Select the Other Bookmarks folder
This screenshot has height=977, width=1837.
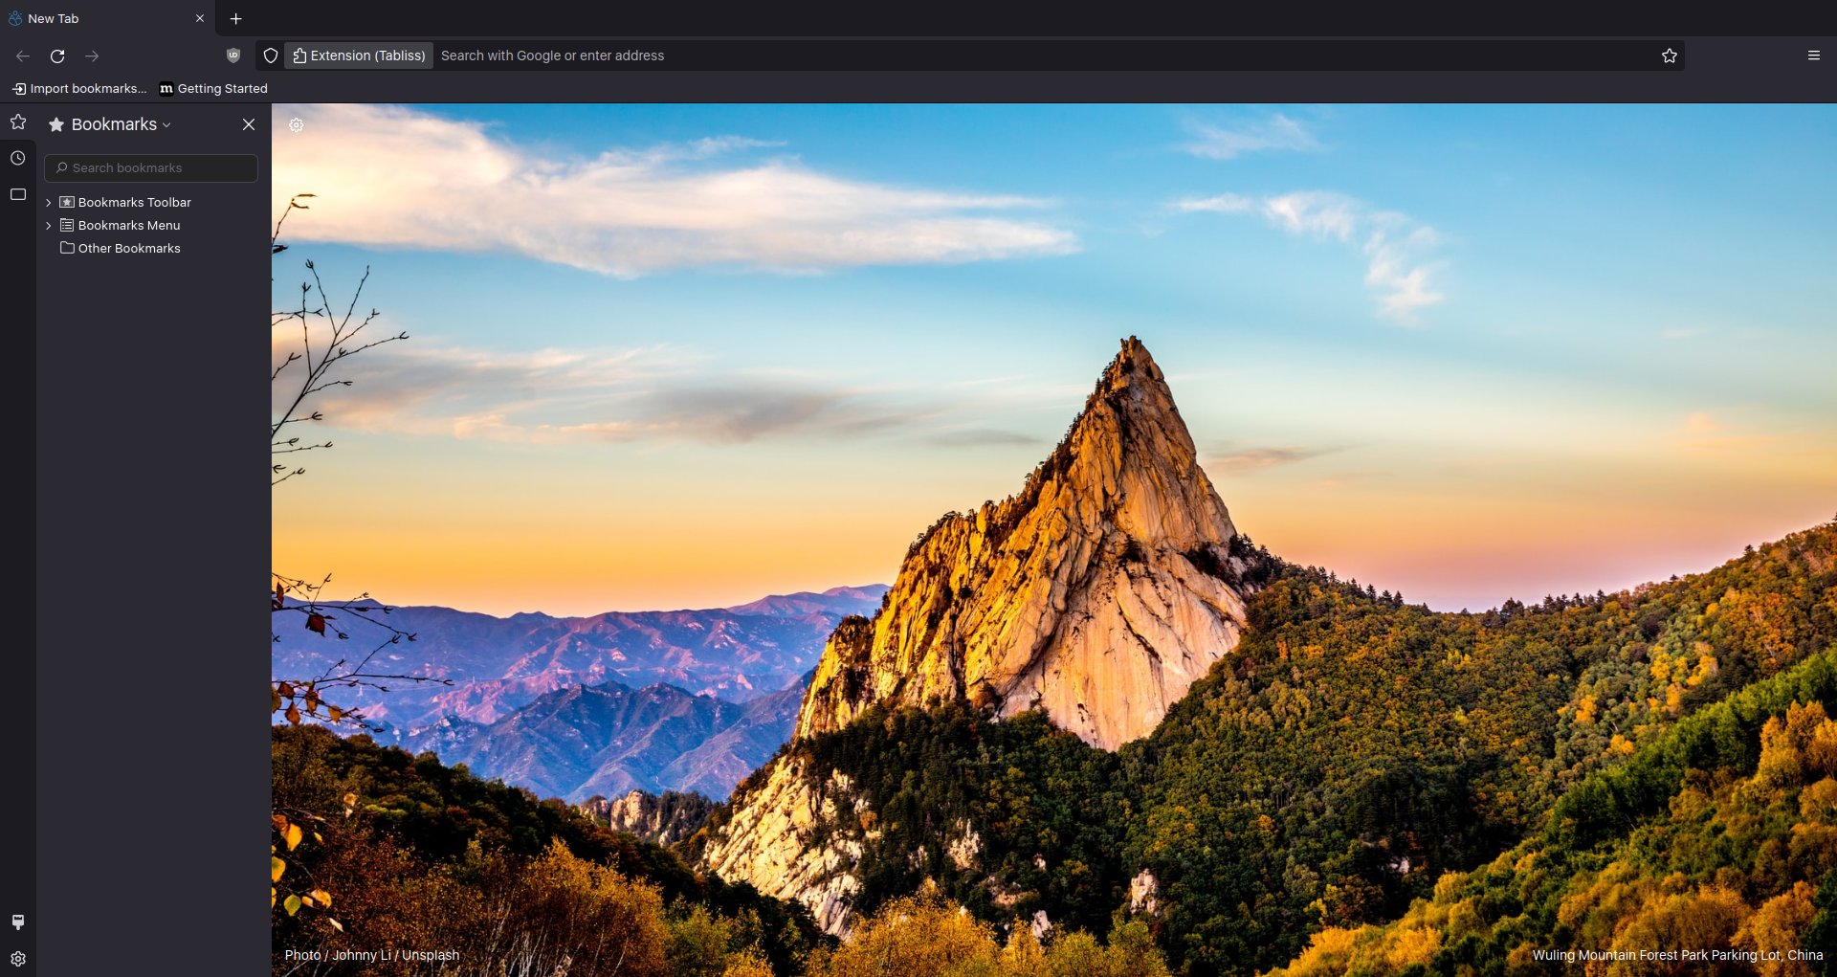(128, 248)
